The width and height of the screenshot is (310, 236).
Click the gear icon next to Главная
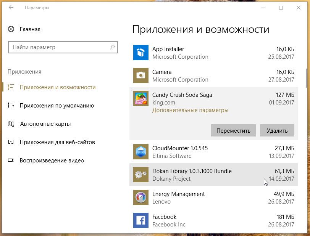pos(11,29)
